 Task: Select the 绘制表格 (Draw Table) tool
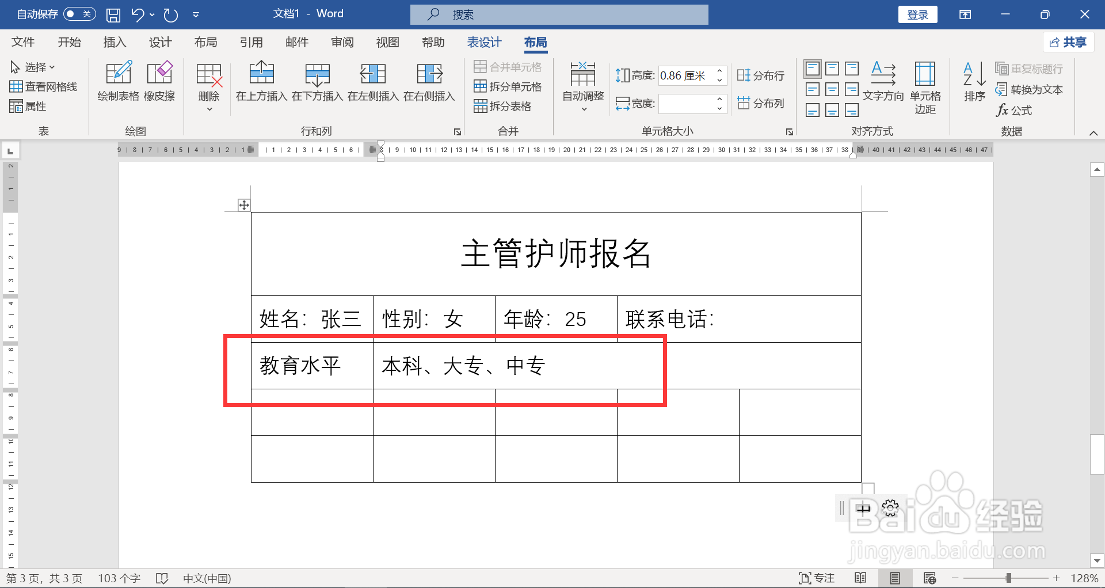pyautogui.click(x=118, y=82)
